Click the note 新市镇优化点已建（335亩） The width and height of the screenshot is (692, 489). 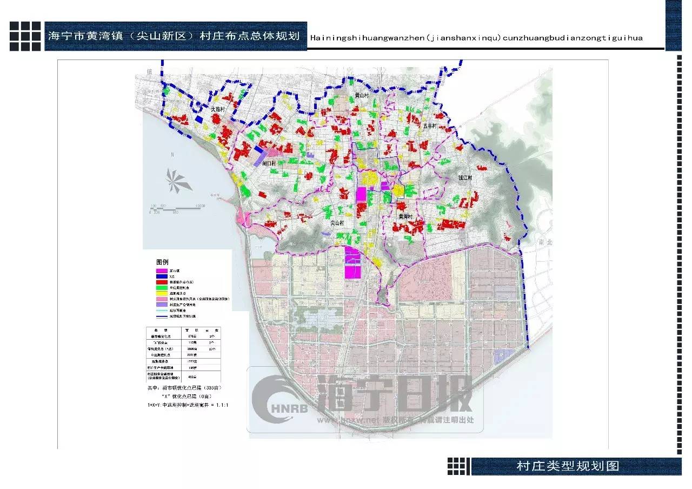[x=192, y=388]
